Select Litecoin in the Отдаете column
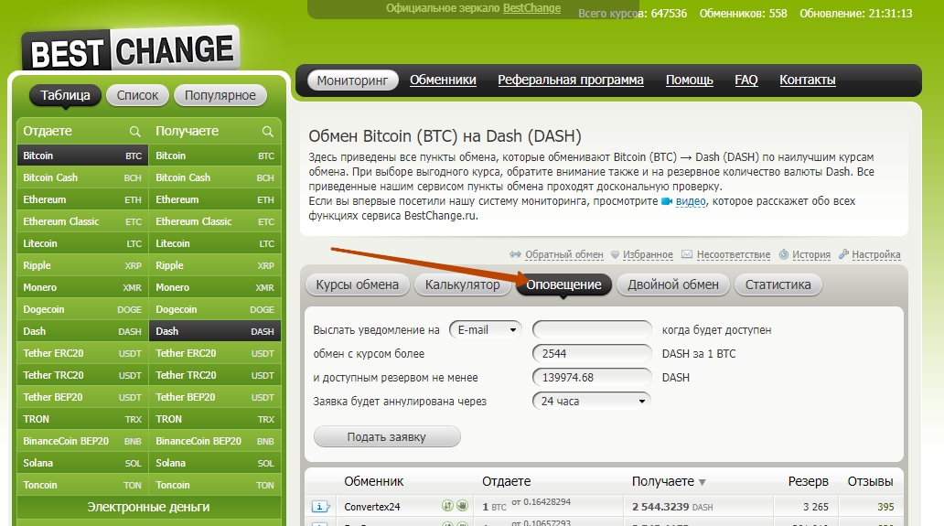This screenshot has width=944, height=526. tap(82, 243)
